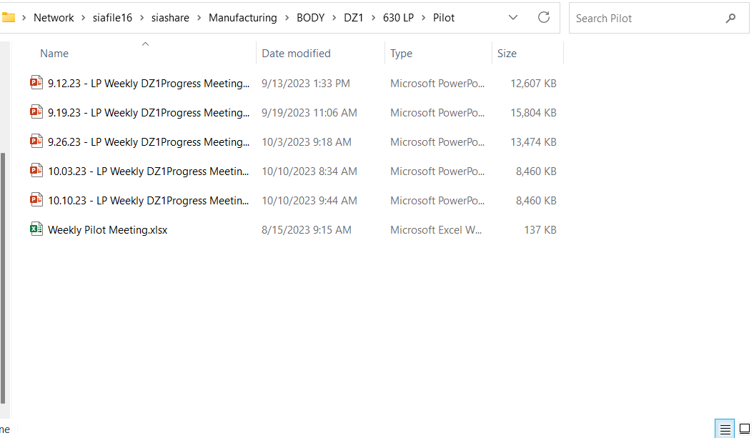This screenshot has width=754, height=438.
Task: Refresh the Pilot folder view
Action: click(543, 18)
